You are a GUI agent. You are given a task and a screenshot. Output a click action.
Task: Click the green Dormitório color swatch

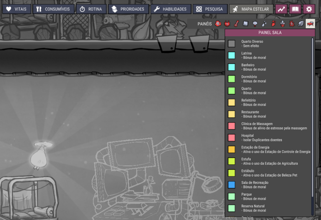232,79
